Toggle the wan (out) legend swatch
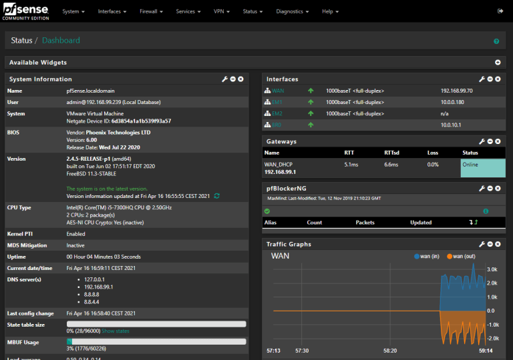This screenshot has height=360, width=513. (x=450, y=256)
